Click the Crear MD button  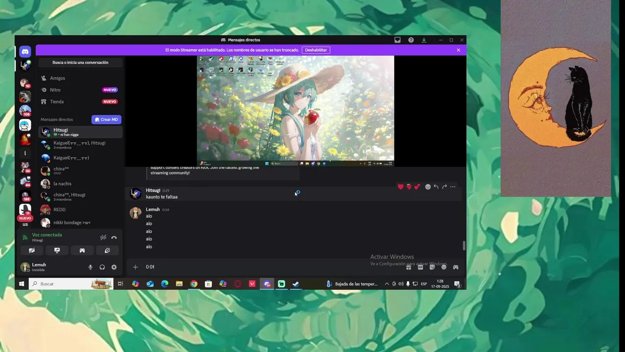coord(106,120)
